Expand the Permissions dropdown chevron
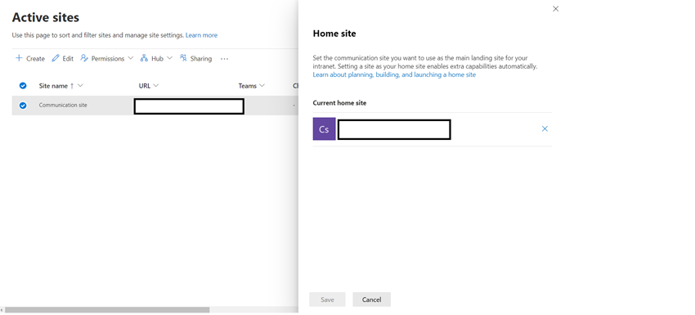695x315 pixels. coord(130,58)
